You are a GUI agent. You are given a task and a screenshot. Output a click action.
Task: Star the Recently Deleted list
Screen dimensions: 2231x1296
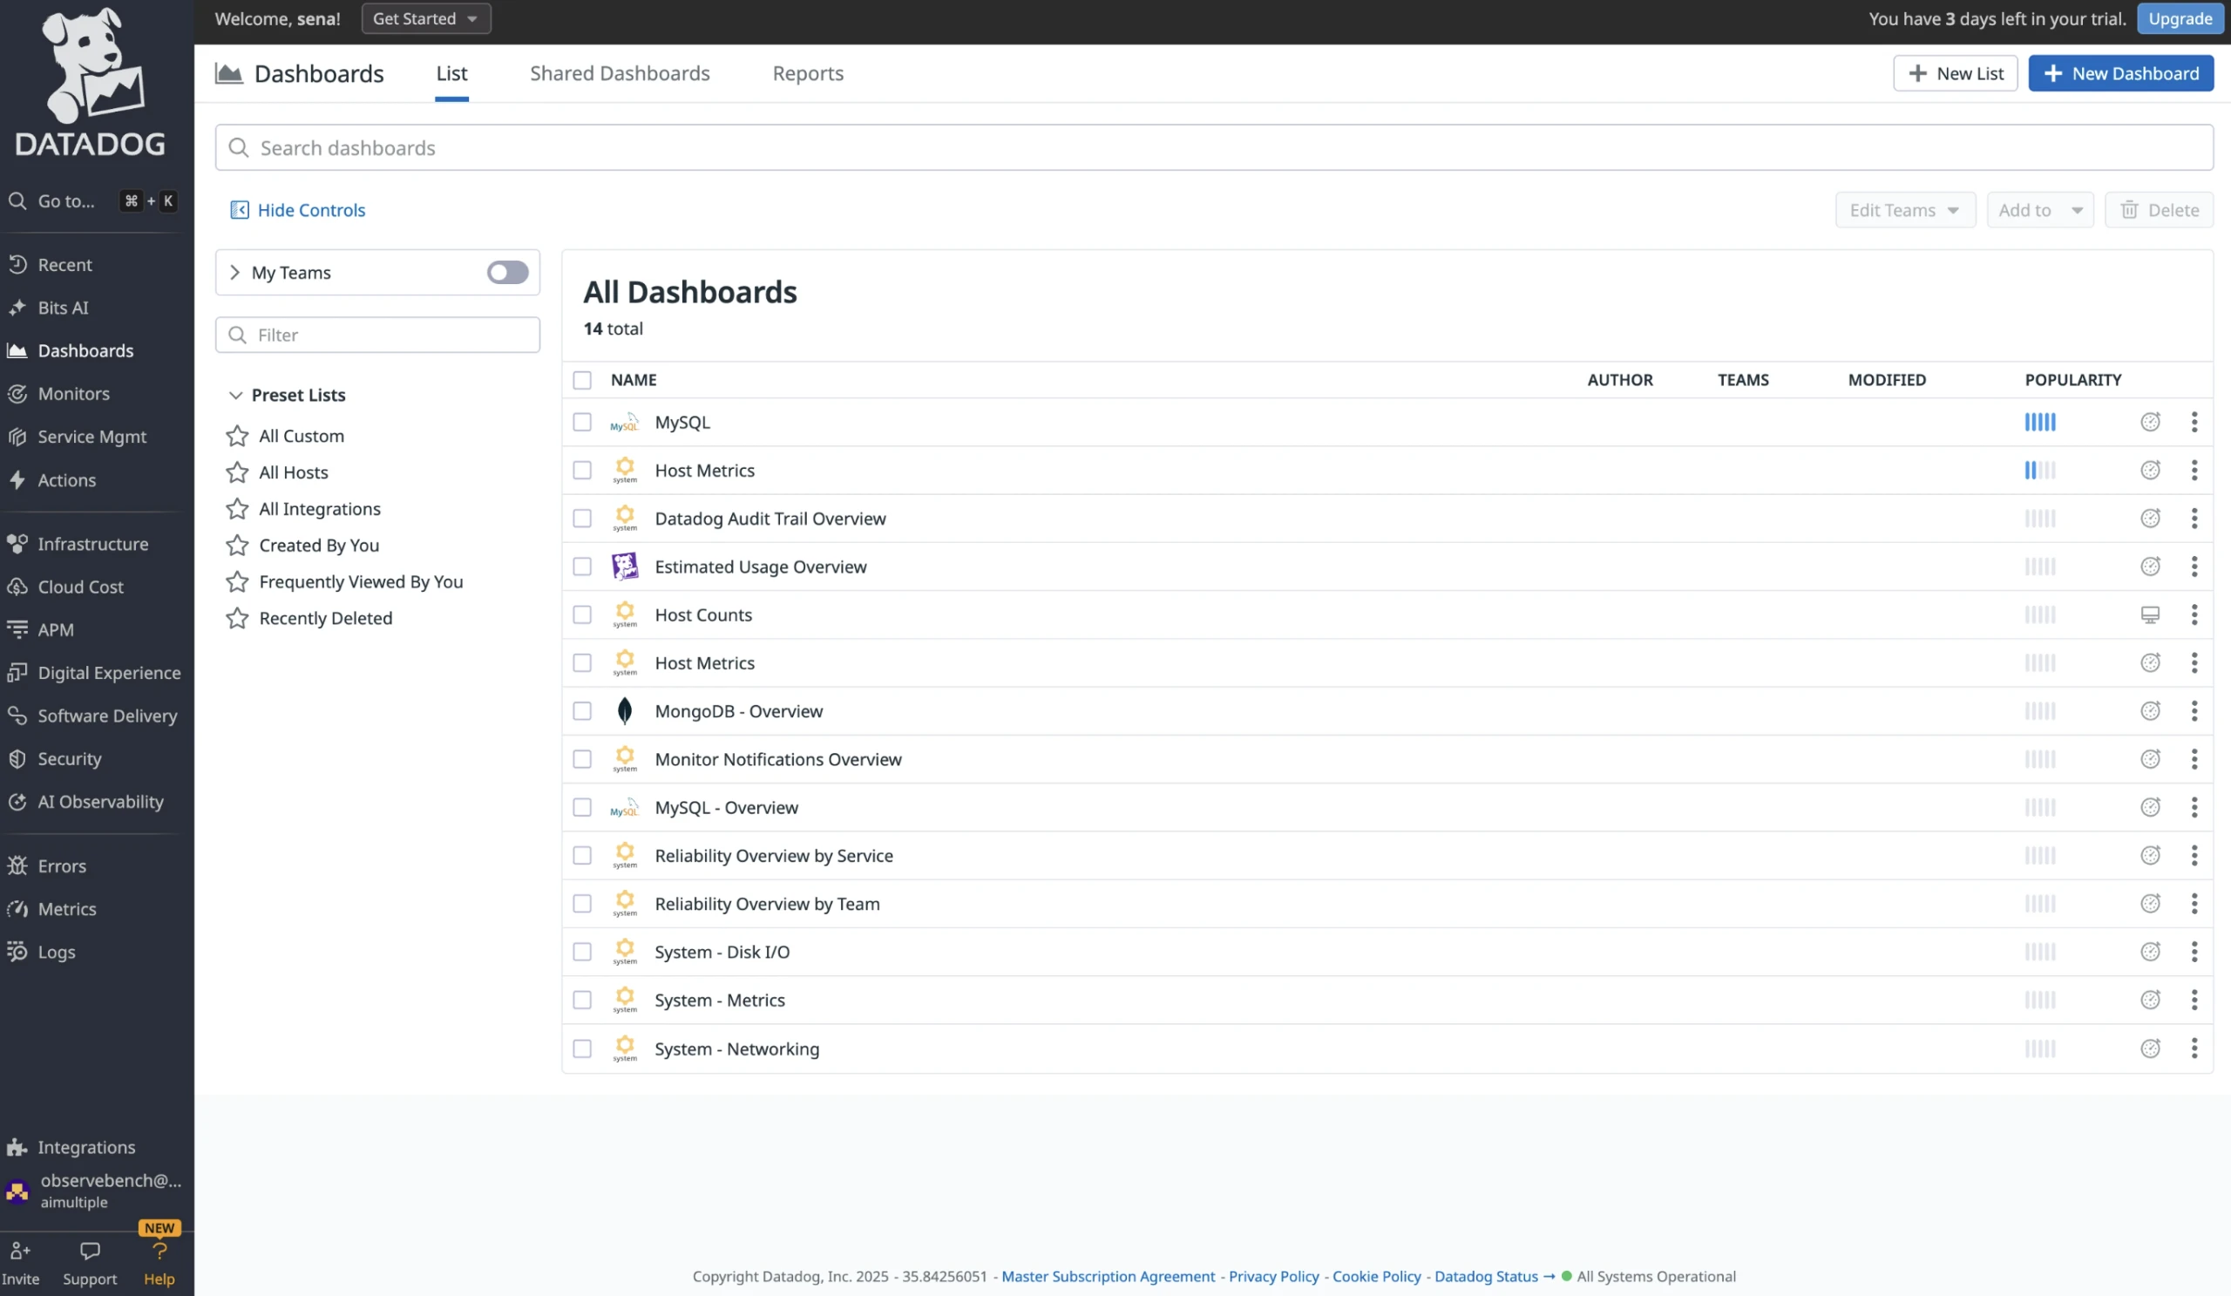tap(236, 618)
